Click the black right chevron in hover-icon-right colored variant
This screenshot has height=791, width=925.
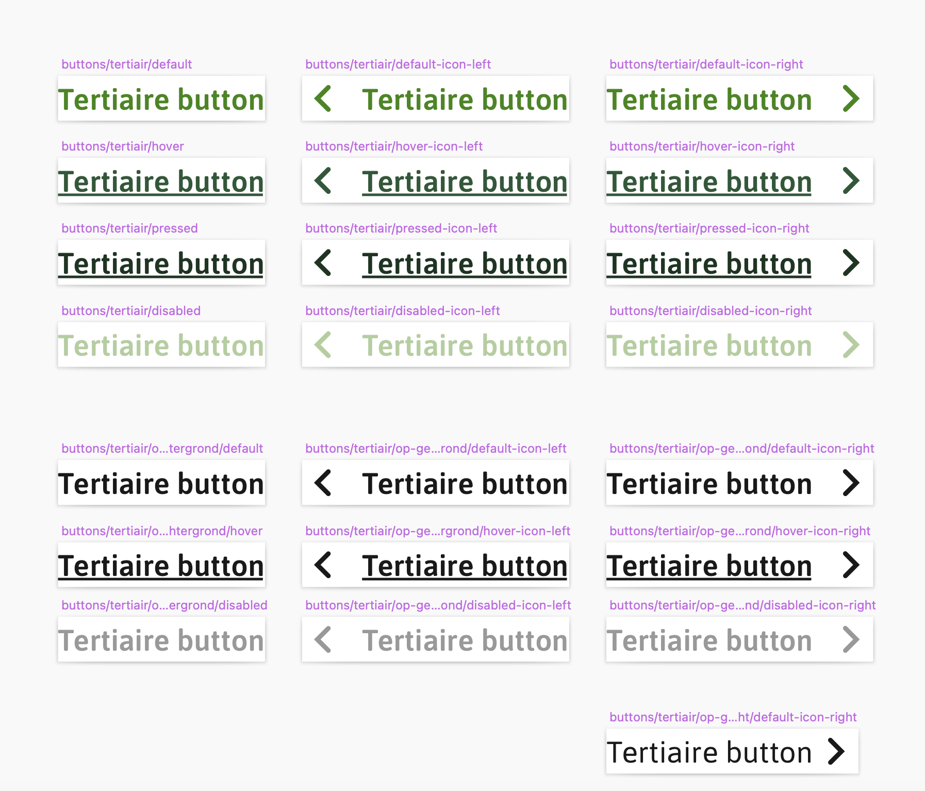[x=851, y=565]
